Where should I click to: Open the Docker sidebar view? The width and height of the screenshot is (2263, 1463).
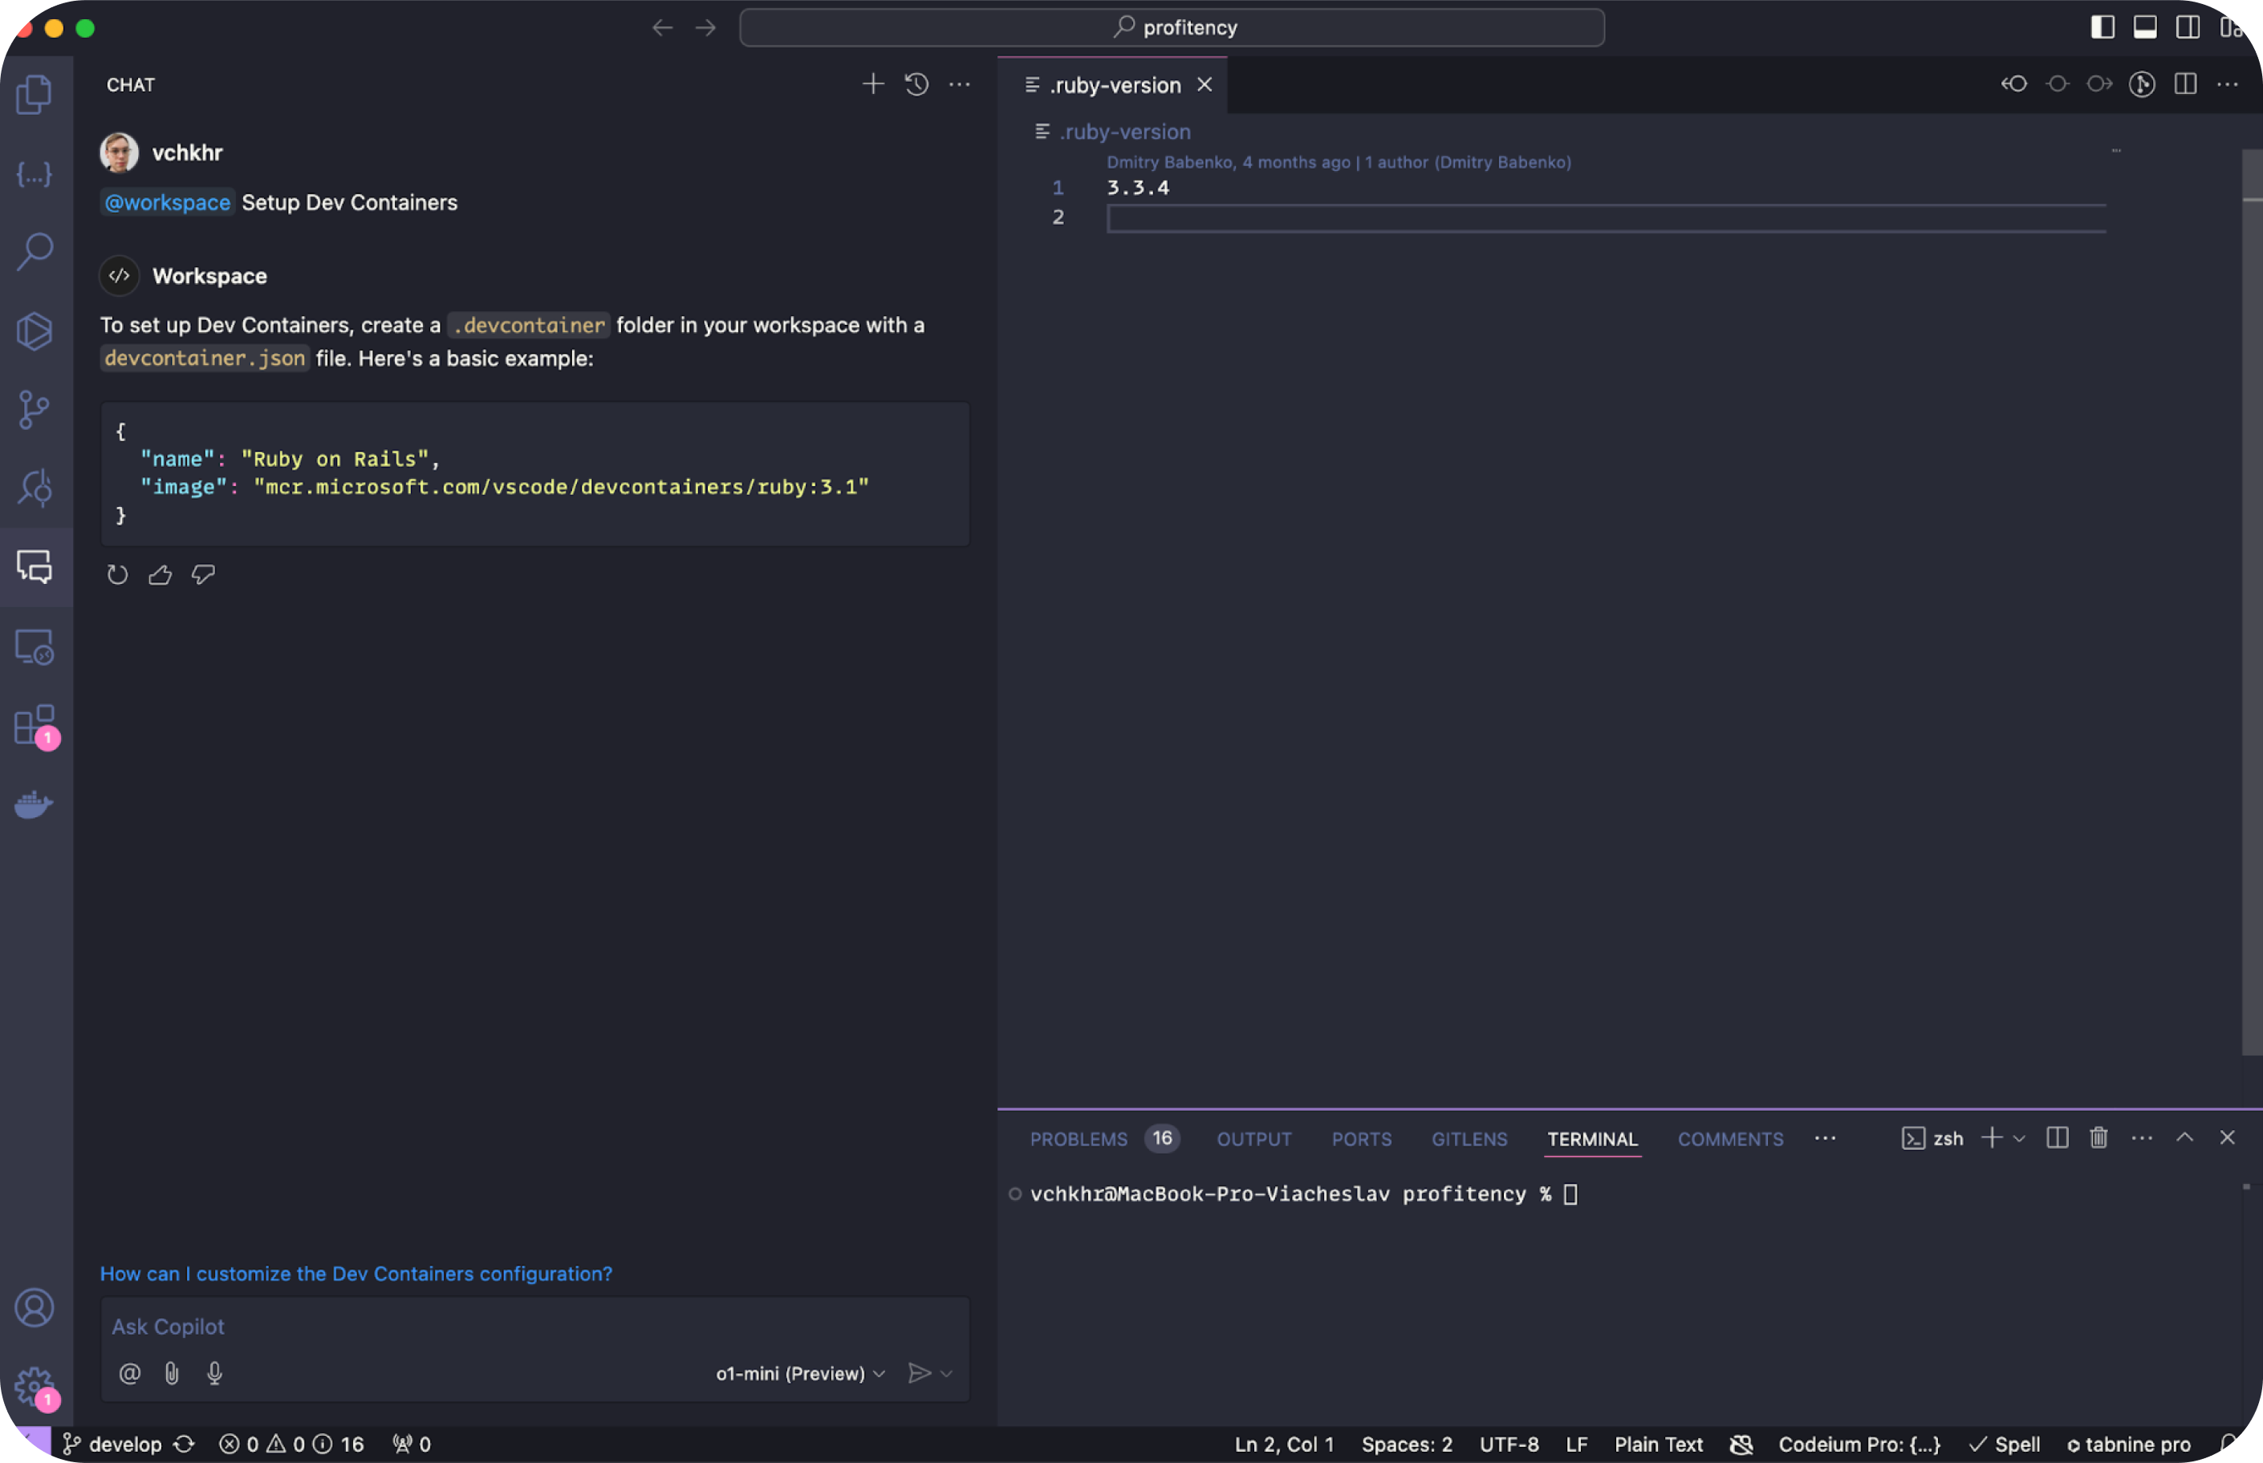pos(35,804)
